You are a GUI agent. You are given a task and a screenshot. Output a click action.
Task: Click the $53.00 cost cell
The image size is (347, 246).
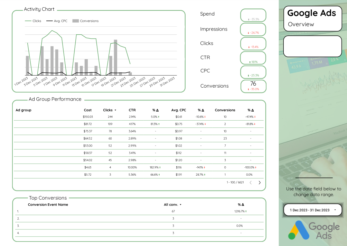click(x=88, y=146)
